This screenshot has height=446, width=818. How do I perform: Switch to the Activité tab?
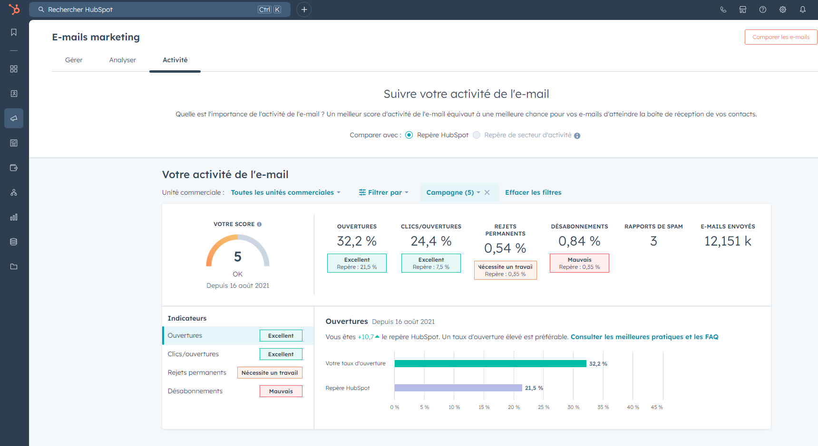[x=175, y=60]
